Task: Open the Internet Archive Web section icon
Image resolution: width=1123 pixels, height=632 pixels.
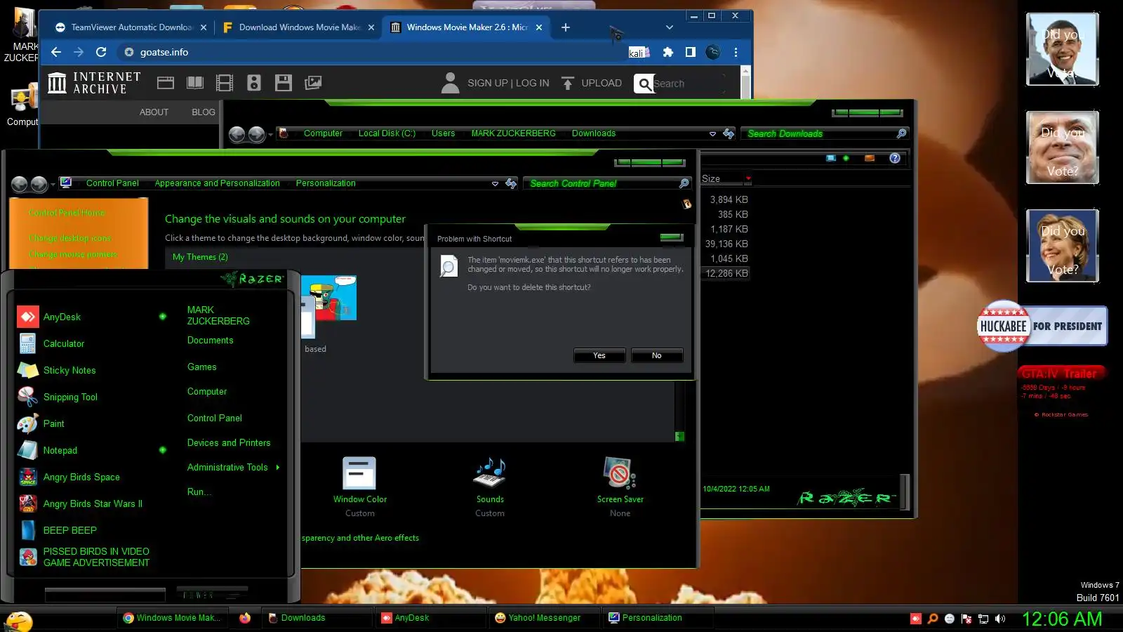Action: coord(166,83)
